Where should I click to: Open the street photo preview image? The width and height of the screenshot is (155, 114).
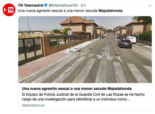point(85,49)
